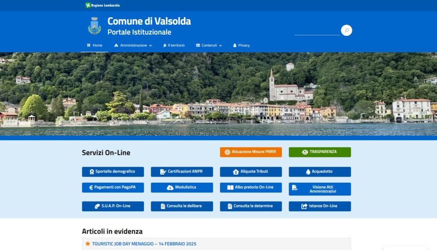
Task: Click the Articoli in evidenza heading
Action: [x=112, y=231]
